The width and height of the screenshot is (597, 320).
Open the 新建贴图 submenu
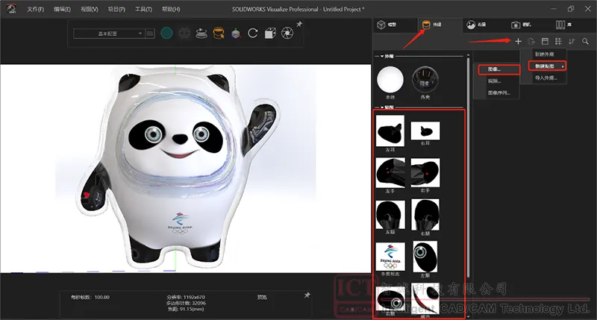[547, 66]
